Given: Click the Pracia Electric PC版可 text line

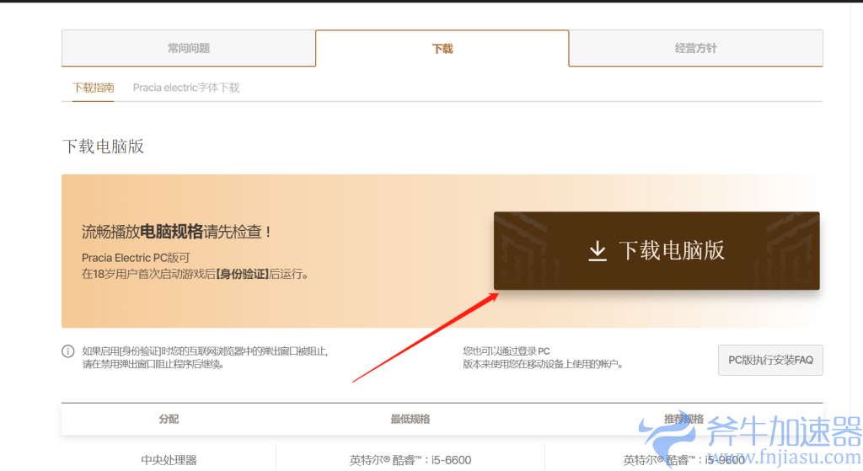Looking at the screenshot, I should 136,258.
